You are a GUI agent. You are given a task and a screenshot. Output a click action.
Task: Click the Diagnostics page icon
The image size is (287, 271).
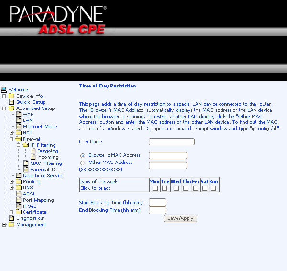[11, 218]
